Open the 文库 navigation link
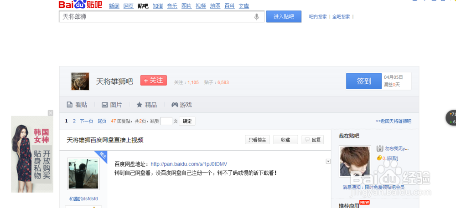This screenshot has width=456, height=208. [x=244, y=6]
